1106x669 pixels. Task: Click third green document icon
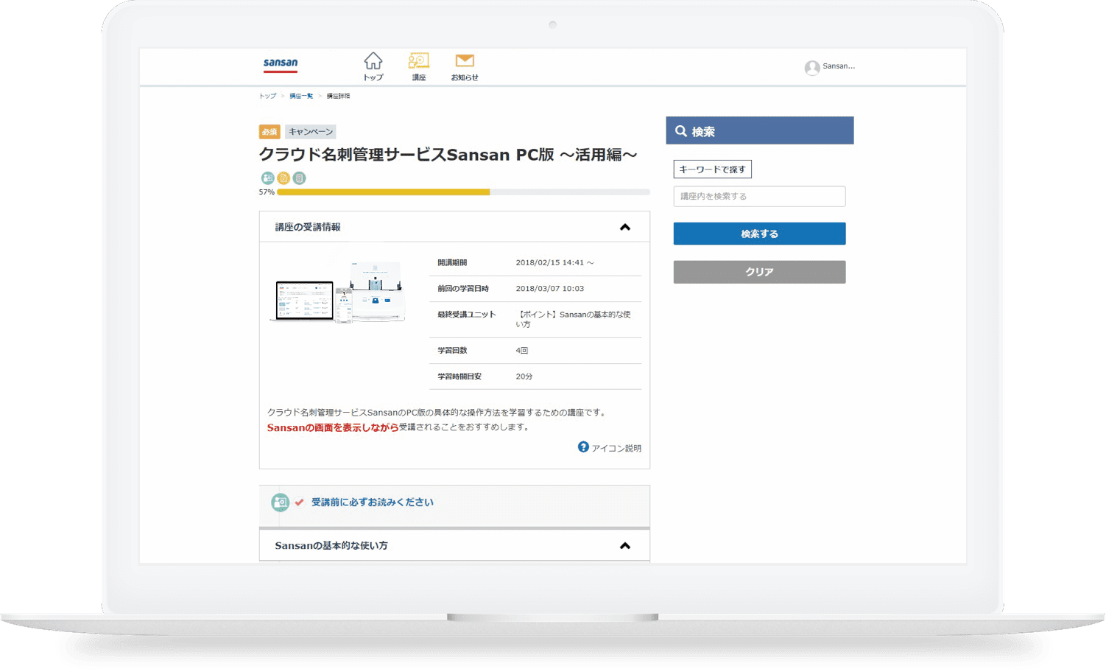(299, 178)
